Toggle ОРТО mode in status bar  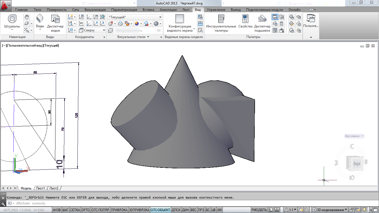(86, 210)
